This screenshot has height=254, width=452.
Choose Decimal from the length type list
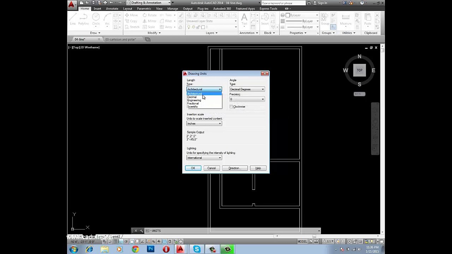click(x=204, y=97)
